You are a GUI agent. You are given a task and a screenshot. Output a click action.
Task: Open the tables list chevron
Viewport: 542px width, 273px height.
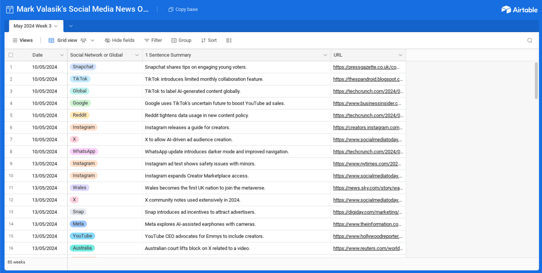71,26
